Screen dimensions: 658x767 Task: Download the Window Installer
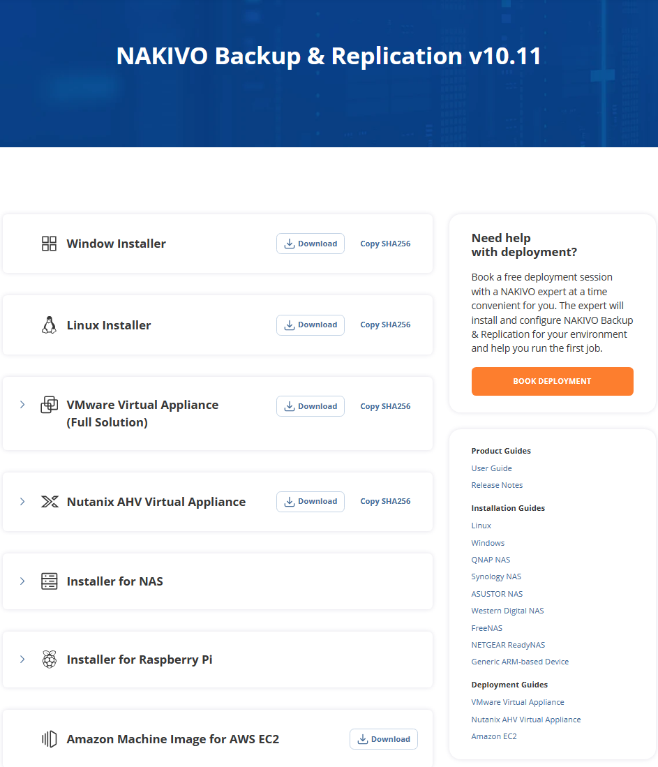point(311,244)
